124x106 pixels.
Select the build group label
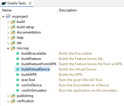pyautogui.click(x=21, y=22)
